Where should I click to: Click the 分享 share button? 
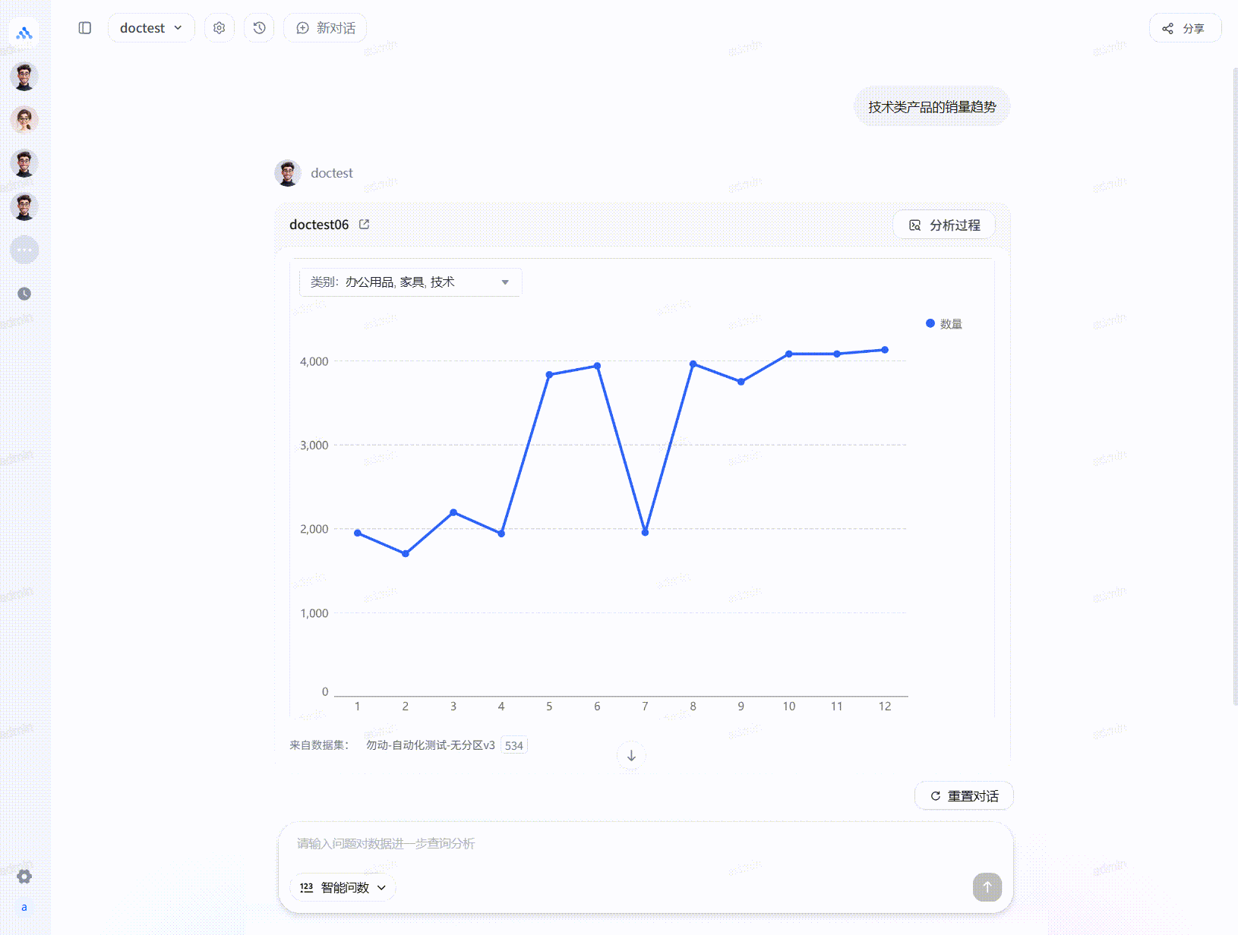(1185, 29)
